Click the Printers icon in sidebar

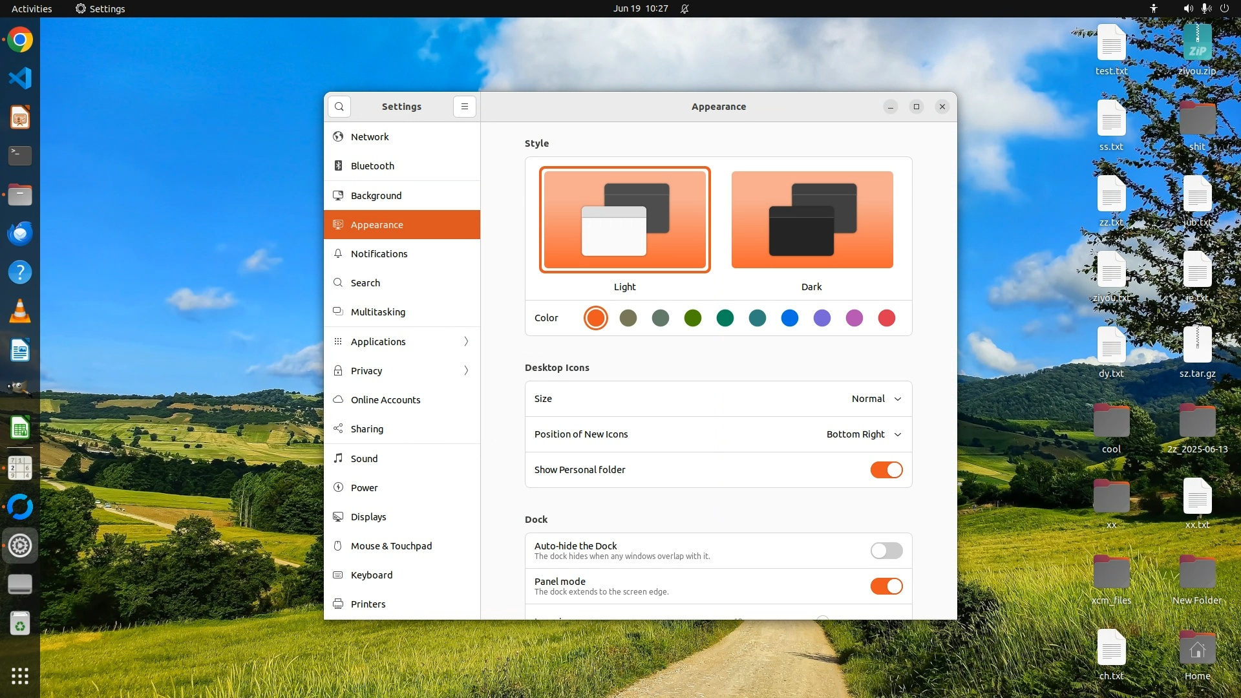[x=338, y=604]
